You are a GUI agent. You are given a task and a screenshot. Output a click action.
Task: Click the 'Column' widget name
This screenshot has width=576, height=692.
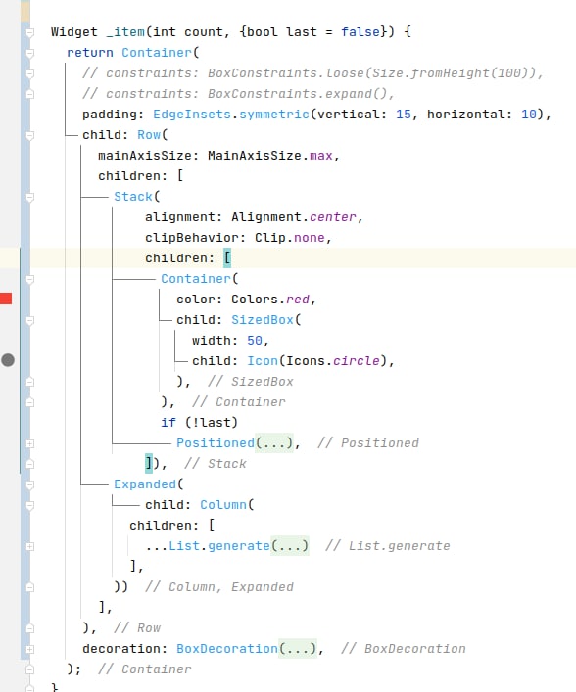pyautogui.click(x=223, y=504)
